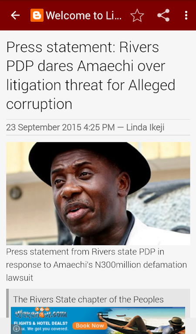Open the ad info 'i' icon
The width and height of the screenshot is (196, 334).
click(x=16, y=329)
